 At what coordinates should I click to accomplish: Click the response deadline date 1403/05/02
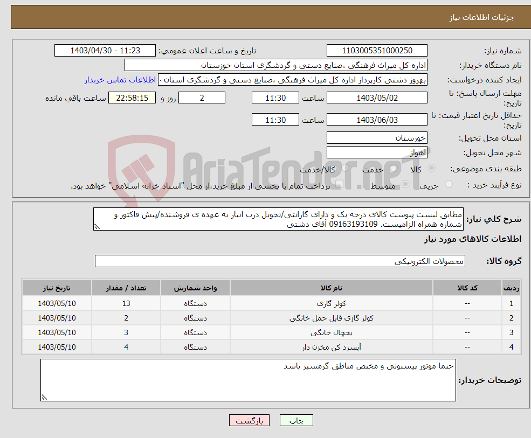point(377,98)
